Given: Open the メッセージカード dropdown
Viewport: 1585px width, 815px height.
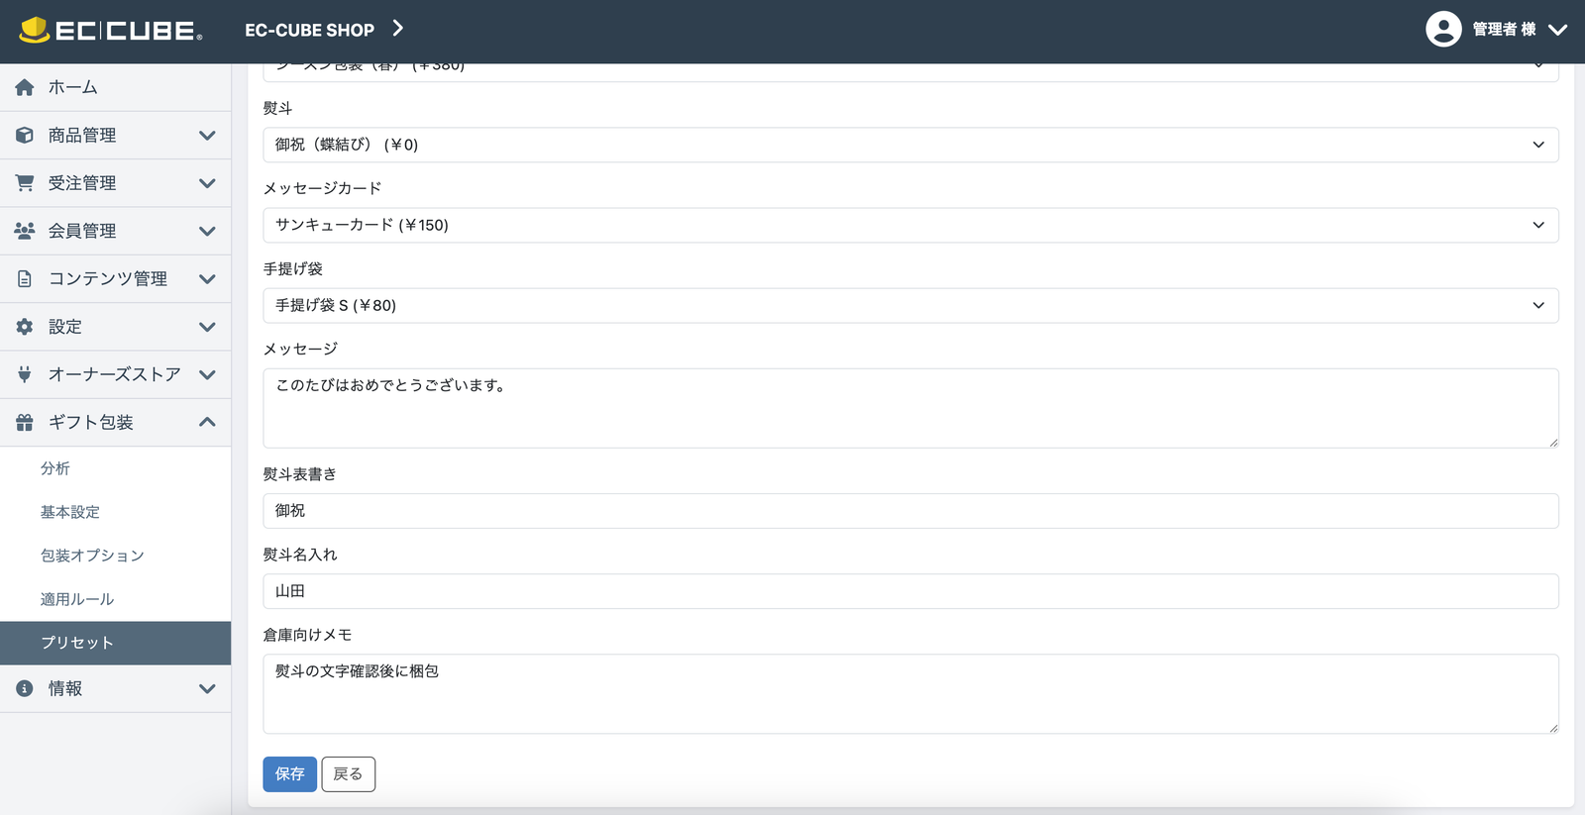Looking at the screenshot, I should 909,225.
